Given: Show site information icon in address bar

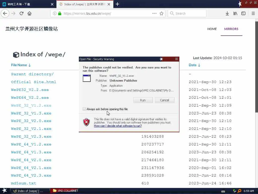Looking at the screenshot, I should pyautogui.click(x=54, y=13).
